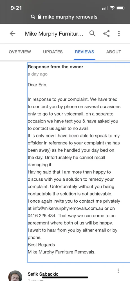Tap the phone number 0416 226 434
This screenshot has width=130, height=281.
(x=41, y=216)
